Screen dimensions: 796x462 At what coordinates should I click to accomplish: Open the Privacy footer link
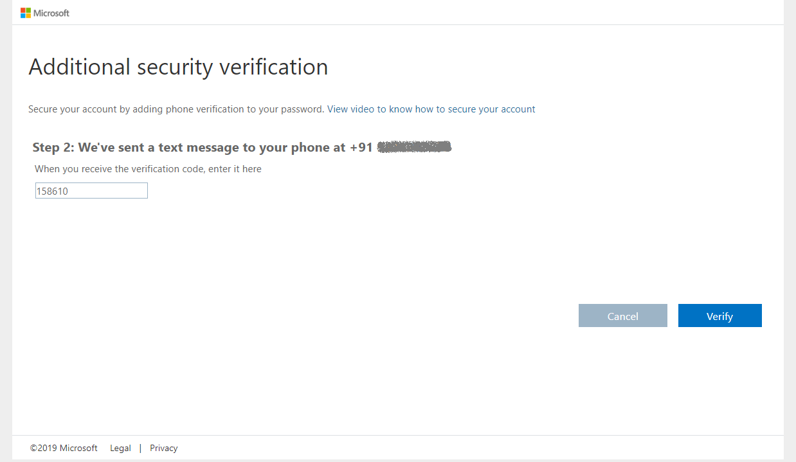click(163, 449)
